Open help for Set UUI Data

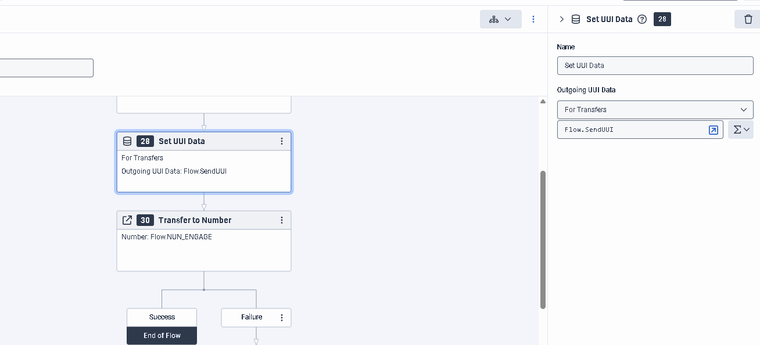(x=642, y=19)
